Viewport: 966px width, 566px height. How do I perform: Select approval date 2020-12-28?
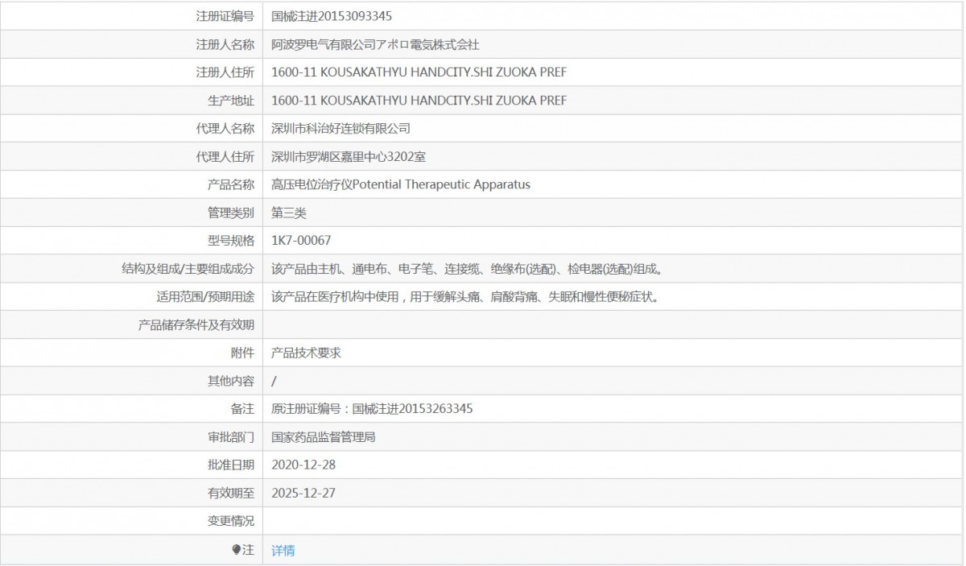point(303,465)
